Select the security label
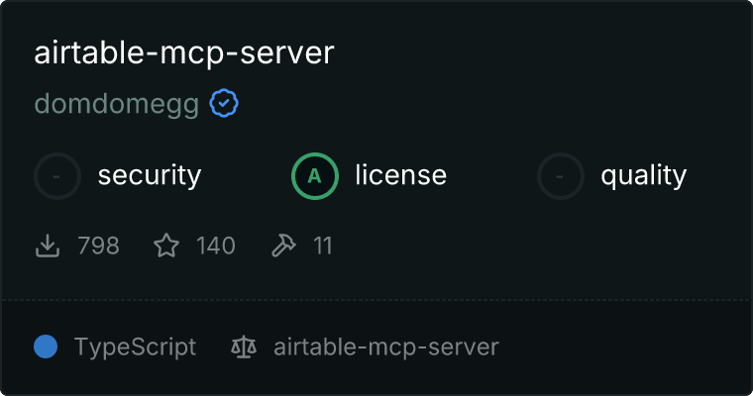 point(150,175)
